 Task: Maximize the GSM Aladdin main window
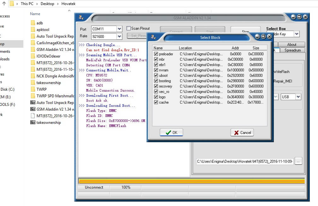tap(299, 17)
